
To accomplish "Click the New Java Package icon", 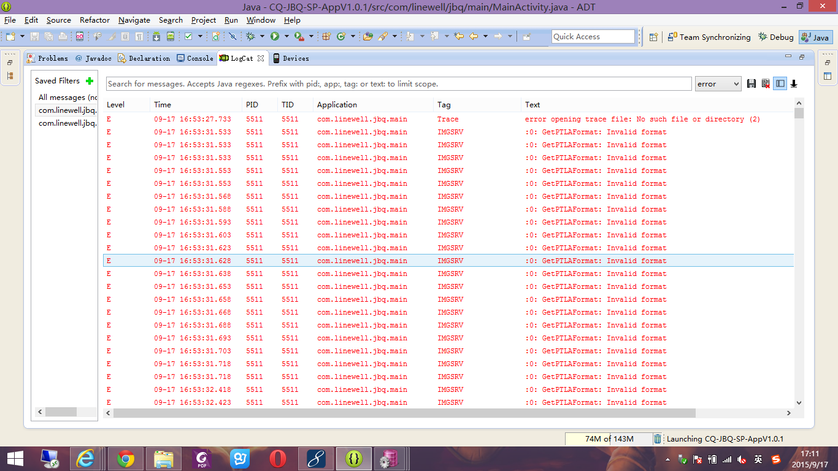I will coord(326,37).
